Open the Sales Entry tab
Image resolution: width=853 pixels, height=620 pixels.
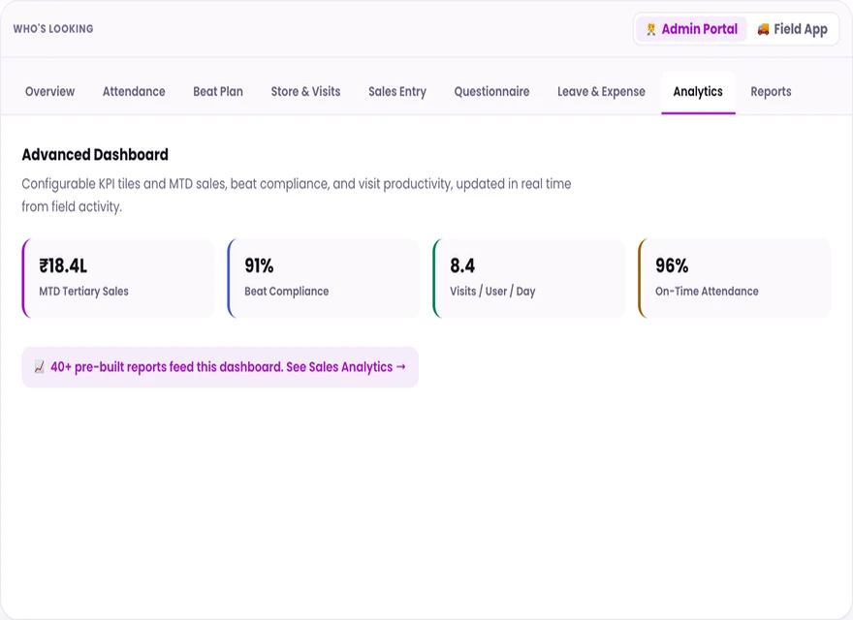tap(397, 91)
